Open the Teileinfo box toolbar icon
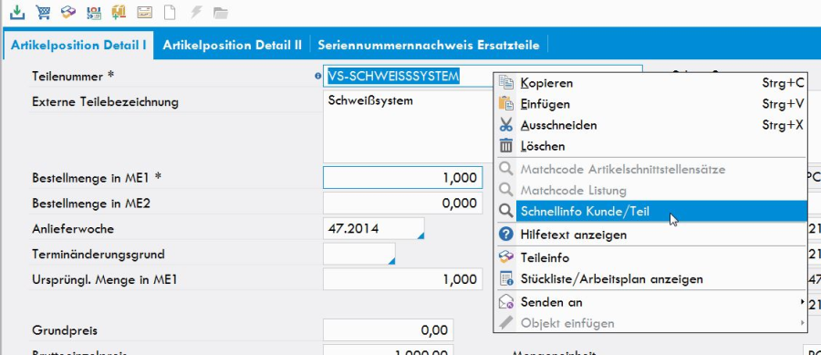Viewport: 821px width, 355px height. (68, 12)
